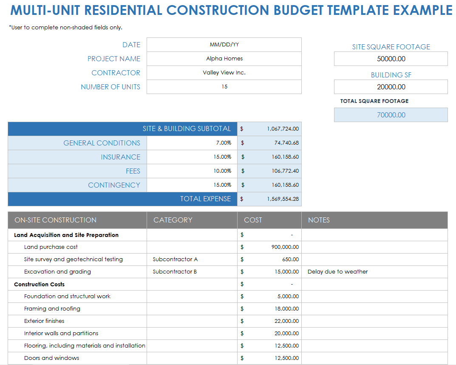
Task: Click the TOTAL EXPENSE label
Action: pos(205,199)
